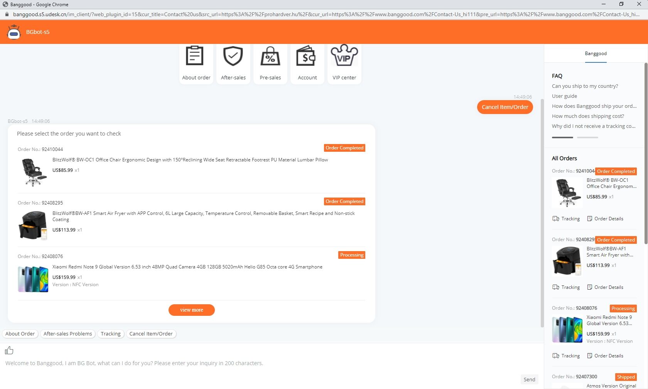Click the Cancel Item/Order quick reply chip
Viewport: 648px width, 389px height.
[x=151, y=334]
